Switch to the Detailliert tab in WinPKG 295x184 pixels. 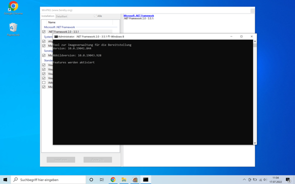(61, 16)
